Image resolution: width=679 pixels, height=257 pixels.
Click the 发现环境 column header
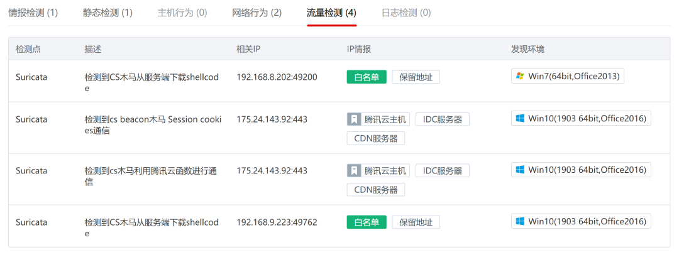[x=528, y=49]
